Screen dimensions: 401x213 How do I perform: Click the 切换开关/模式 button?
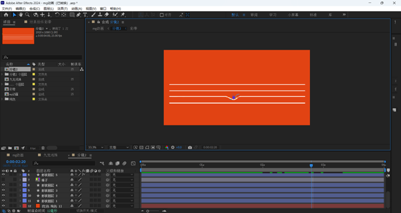[87, 211]
